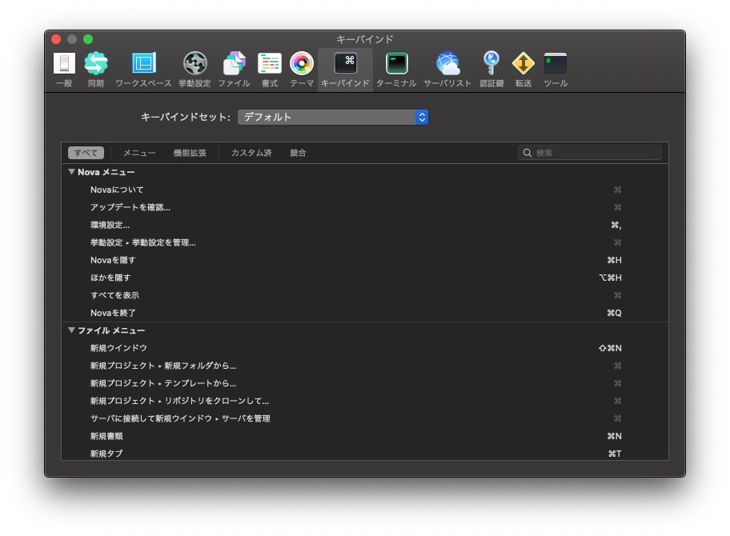Select the アップデートを確認... row
Screen dimensions: 730x536
pyautogui.click(x=365, y=207)
